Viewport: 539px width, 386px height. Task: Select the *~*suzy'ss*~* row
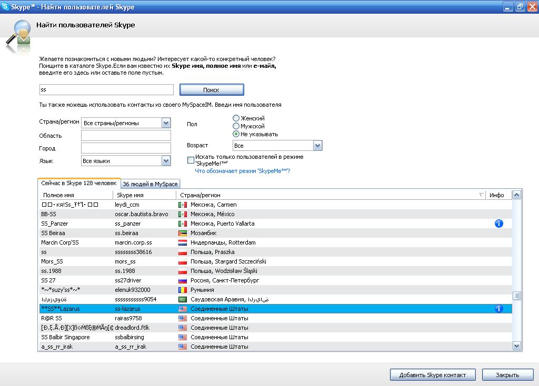(276, 290)
